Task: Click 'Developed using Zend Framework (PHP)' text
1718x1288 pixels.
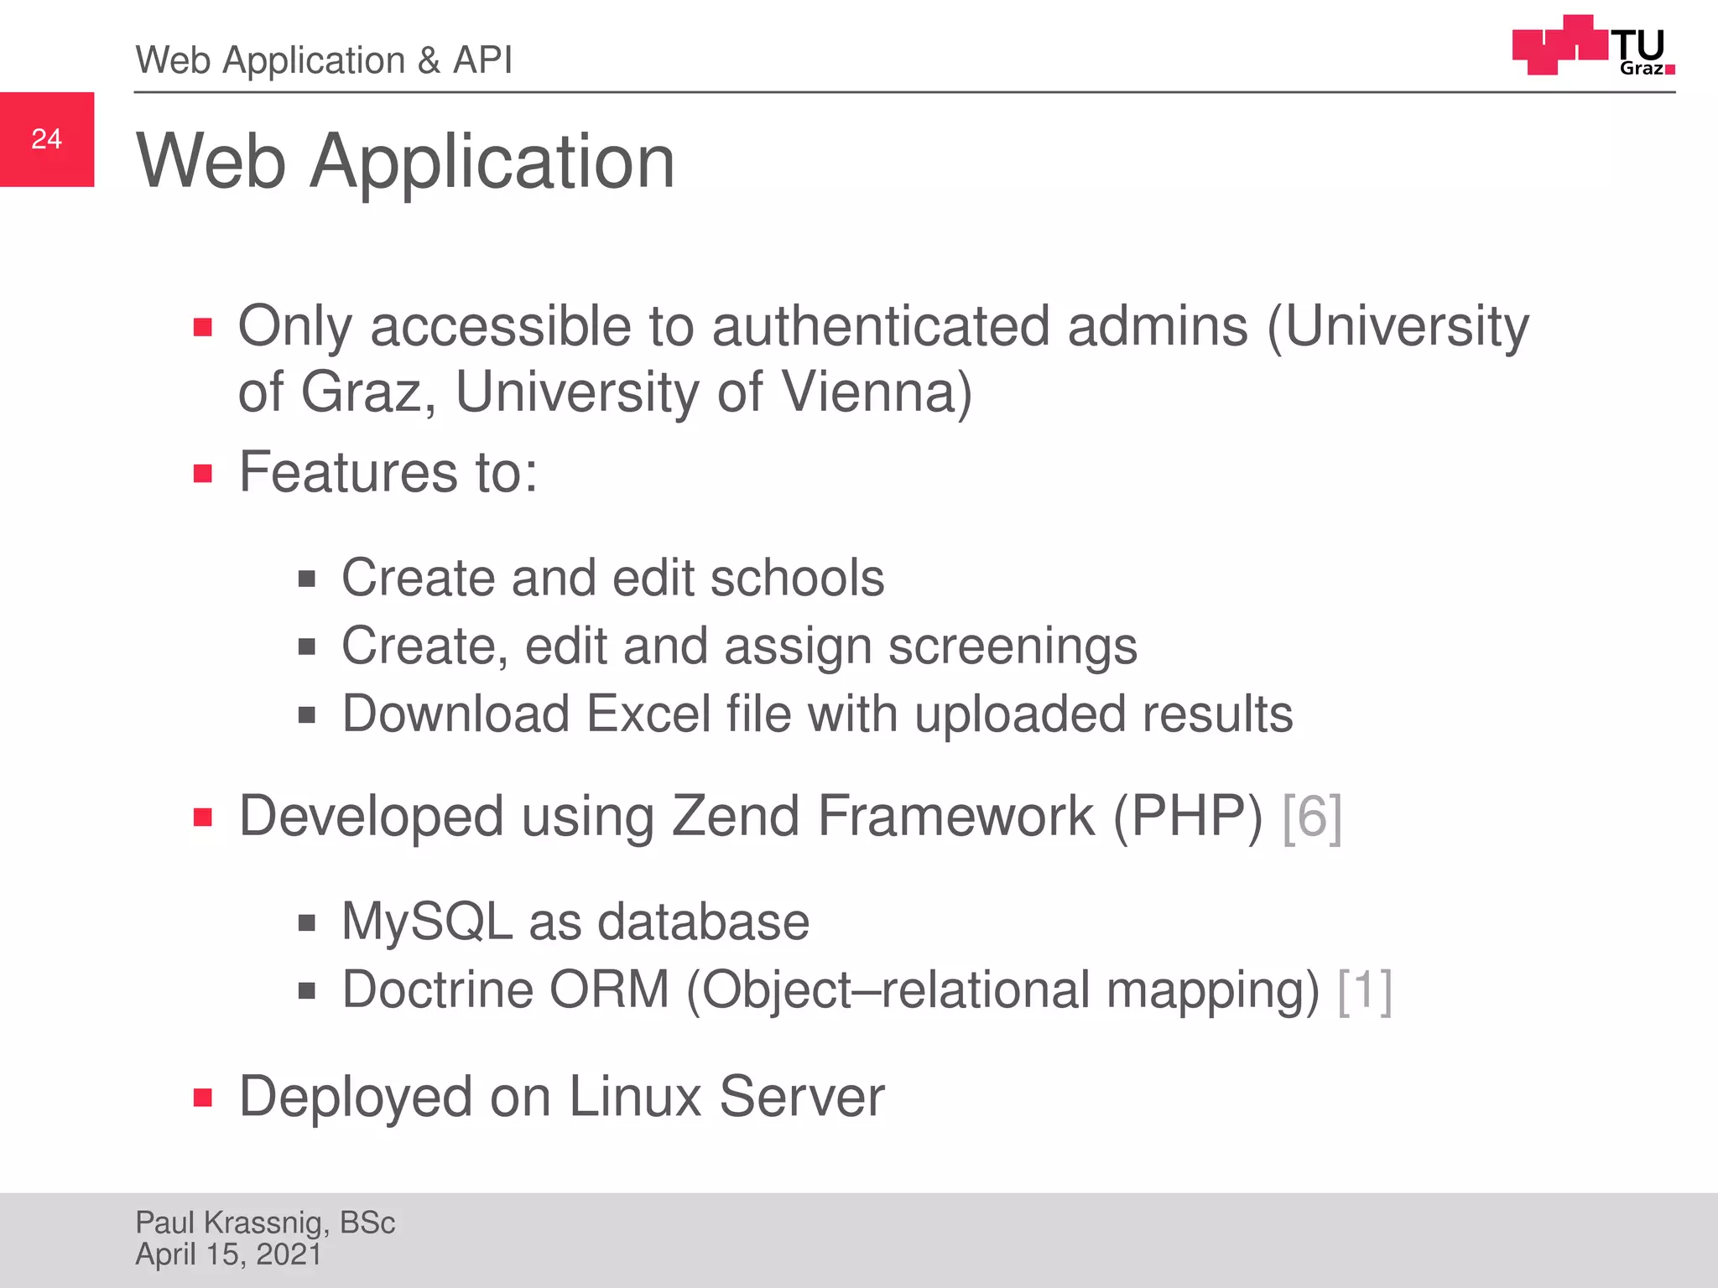Action: 751,817
